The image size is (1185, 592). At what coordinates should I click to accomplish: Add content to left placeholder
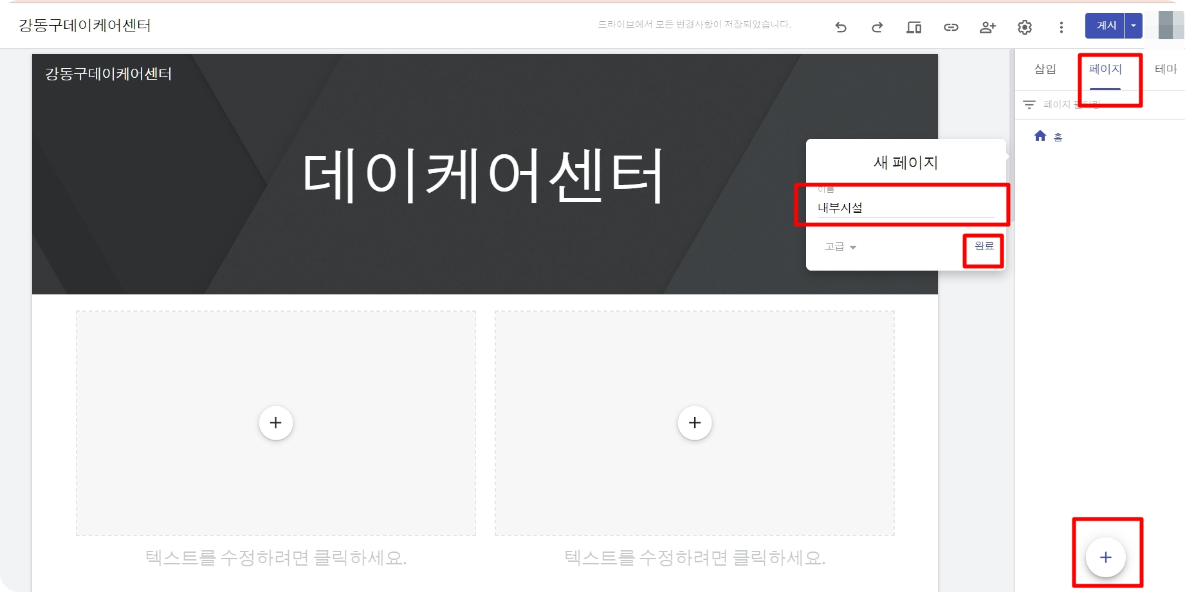pyautogui.click(x=276, y=423)
